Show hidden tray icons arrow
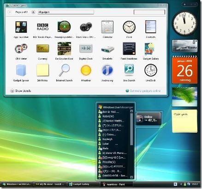The width and height of the screenshot is (202, 189). [181, 184]
